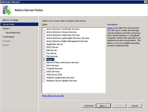Viewport: 148px width, 111px height.
Task: Open the Hyper-V wizard step
Action: tap(7, 28)
